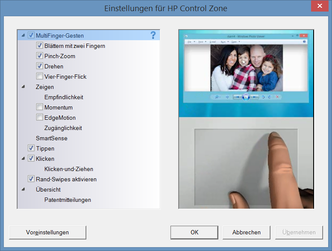The image size is (332, 251).
Task: Uncheck Rand-Swipes aktivieren
Action: 31,179
